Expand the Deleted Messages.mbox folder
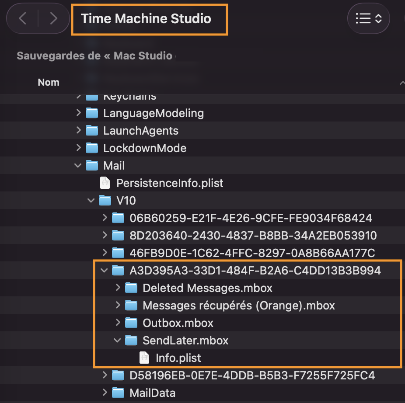This screenshot has width=405, height=403. 118,288
